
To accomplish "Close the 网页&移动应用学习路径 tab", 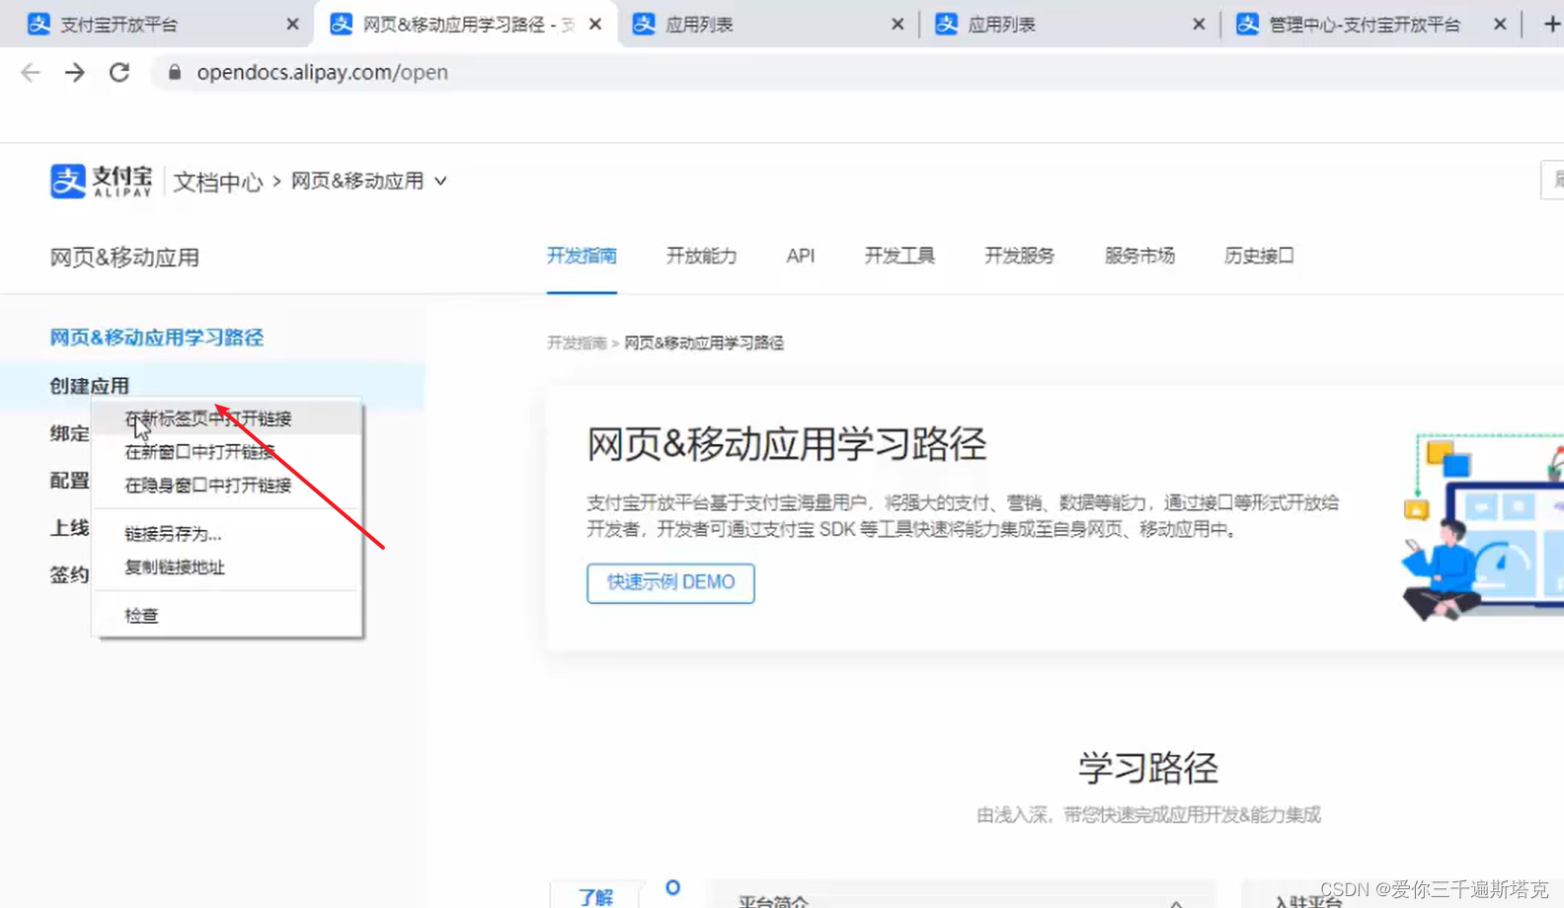I will click(594, 24).
